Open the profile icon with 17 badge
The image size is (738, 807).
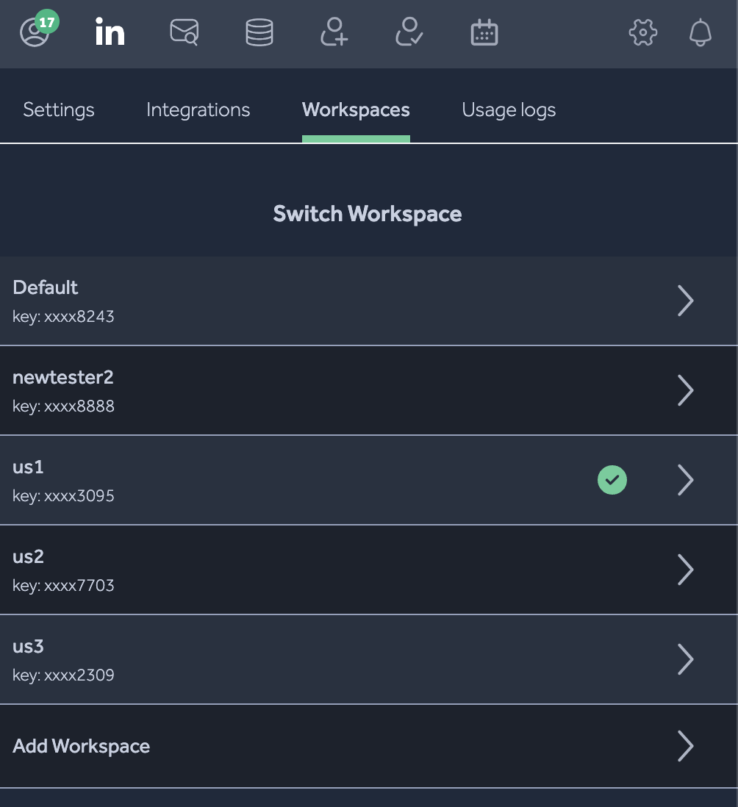35,33
